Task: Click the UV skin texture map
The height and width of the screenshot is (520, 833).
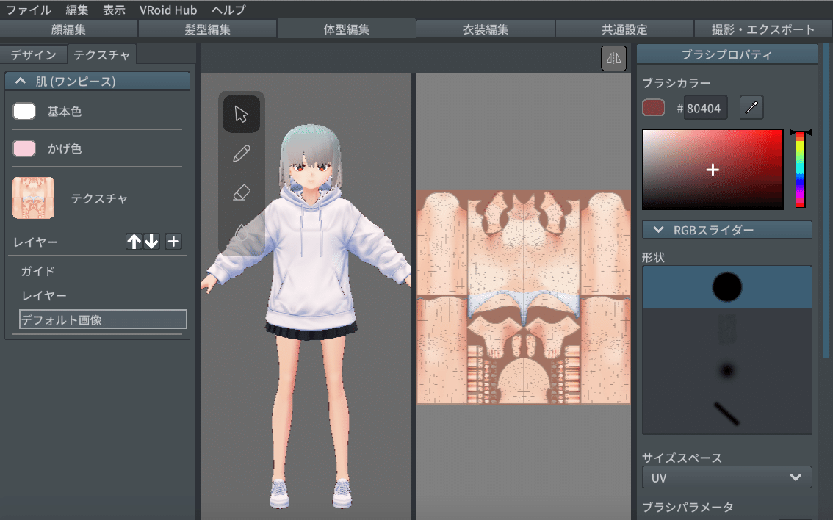Action: pos(523,297)
